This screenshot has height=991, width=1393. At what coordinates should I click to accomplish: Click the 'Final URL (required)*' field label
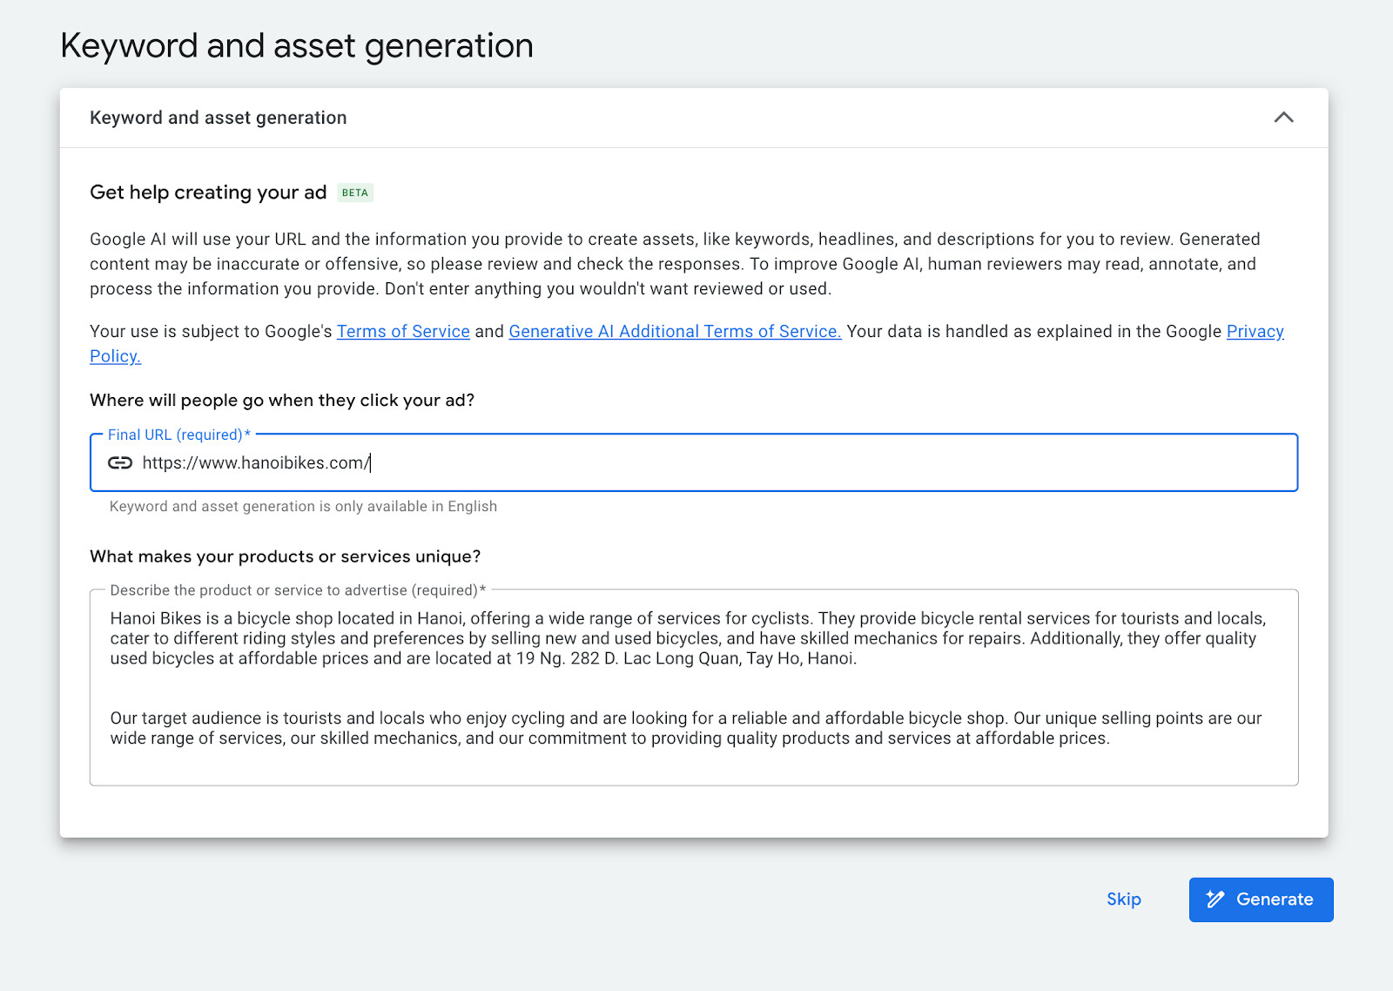[x=178, y=435]
